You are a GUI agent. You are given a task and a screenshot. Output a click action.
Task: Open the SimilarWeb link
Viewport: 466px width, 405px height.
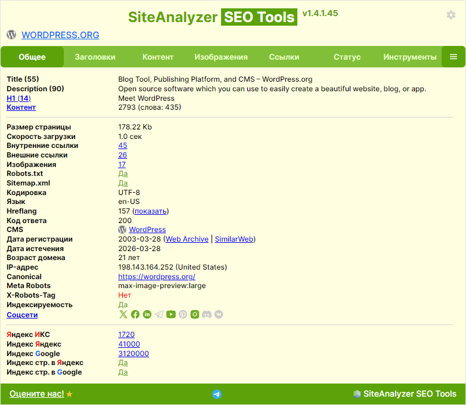pos(234,239)
